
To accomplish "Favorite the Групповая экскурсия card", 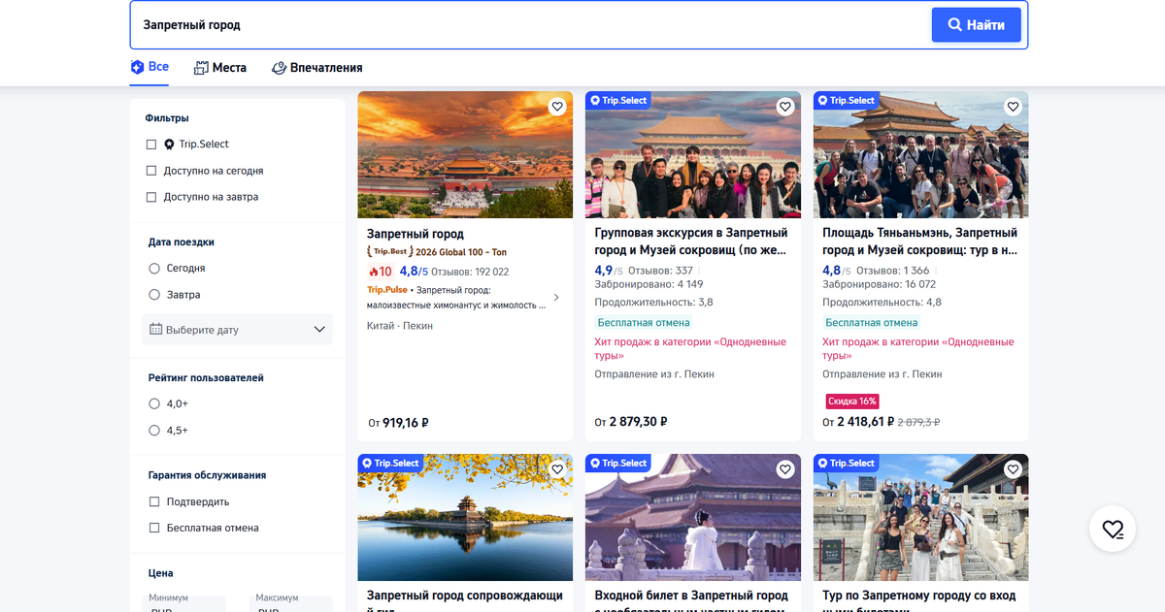I will tap(785, 107).
